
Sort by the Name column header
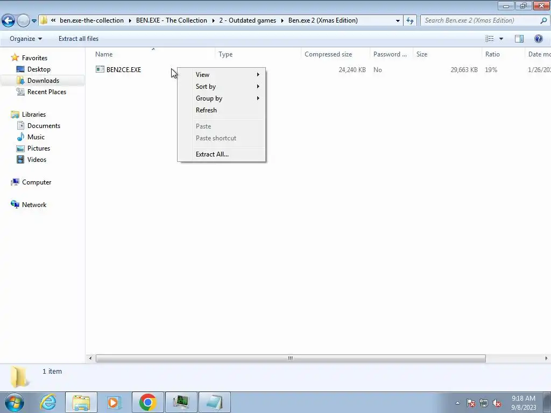[104, 54]
